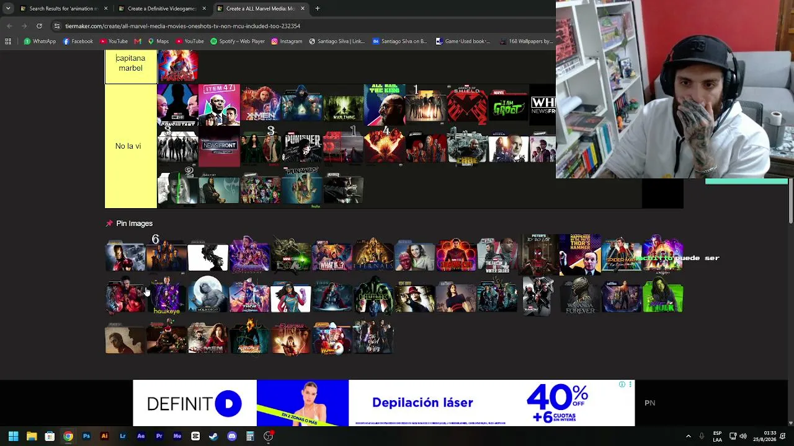Image resolution: width=794 pixels, height=446 pixels.
Task: Select the Punisher poster
Action: tap(302, 147)
